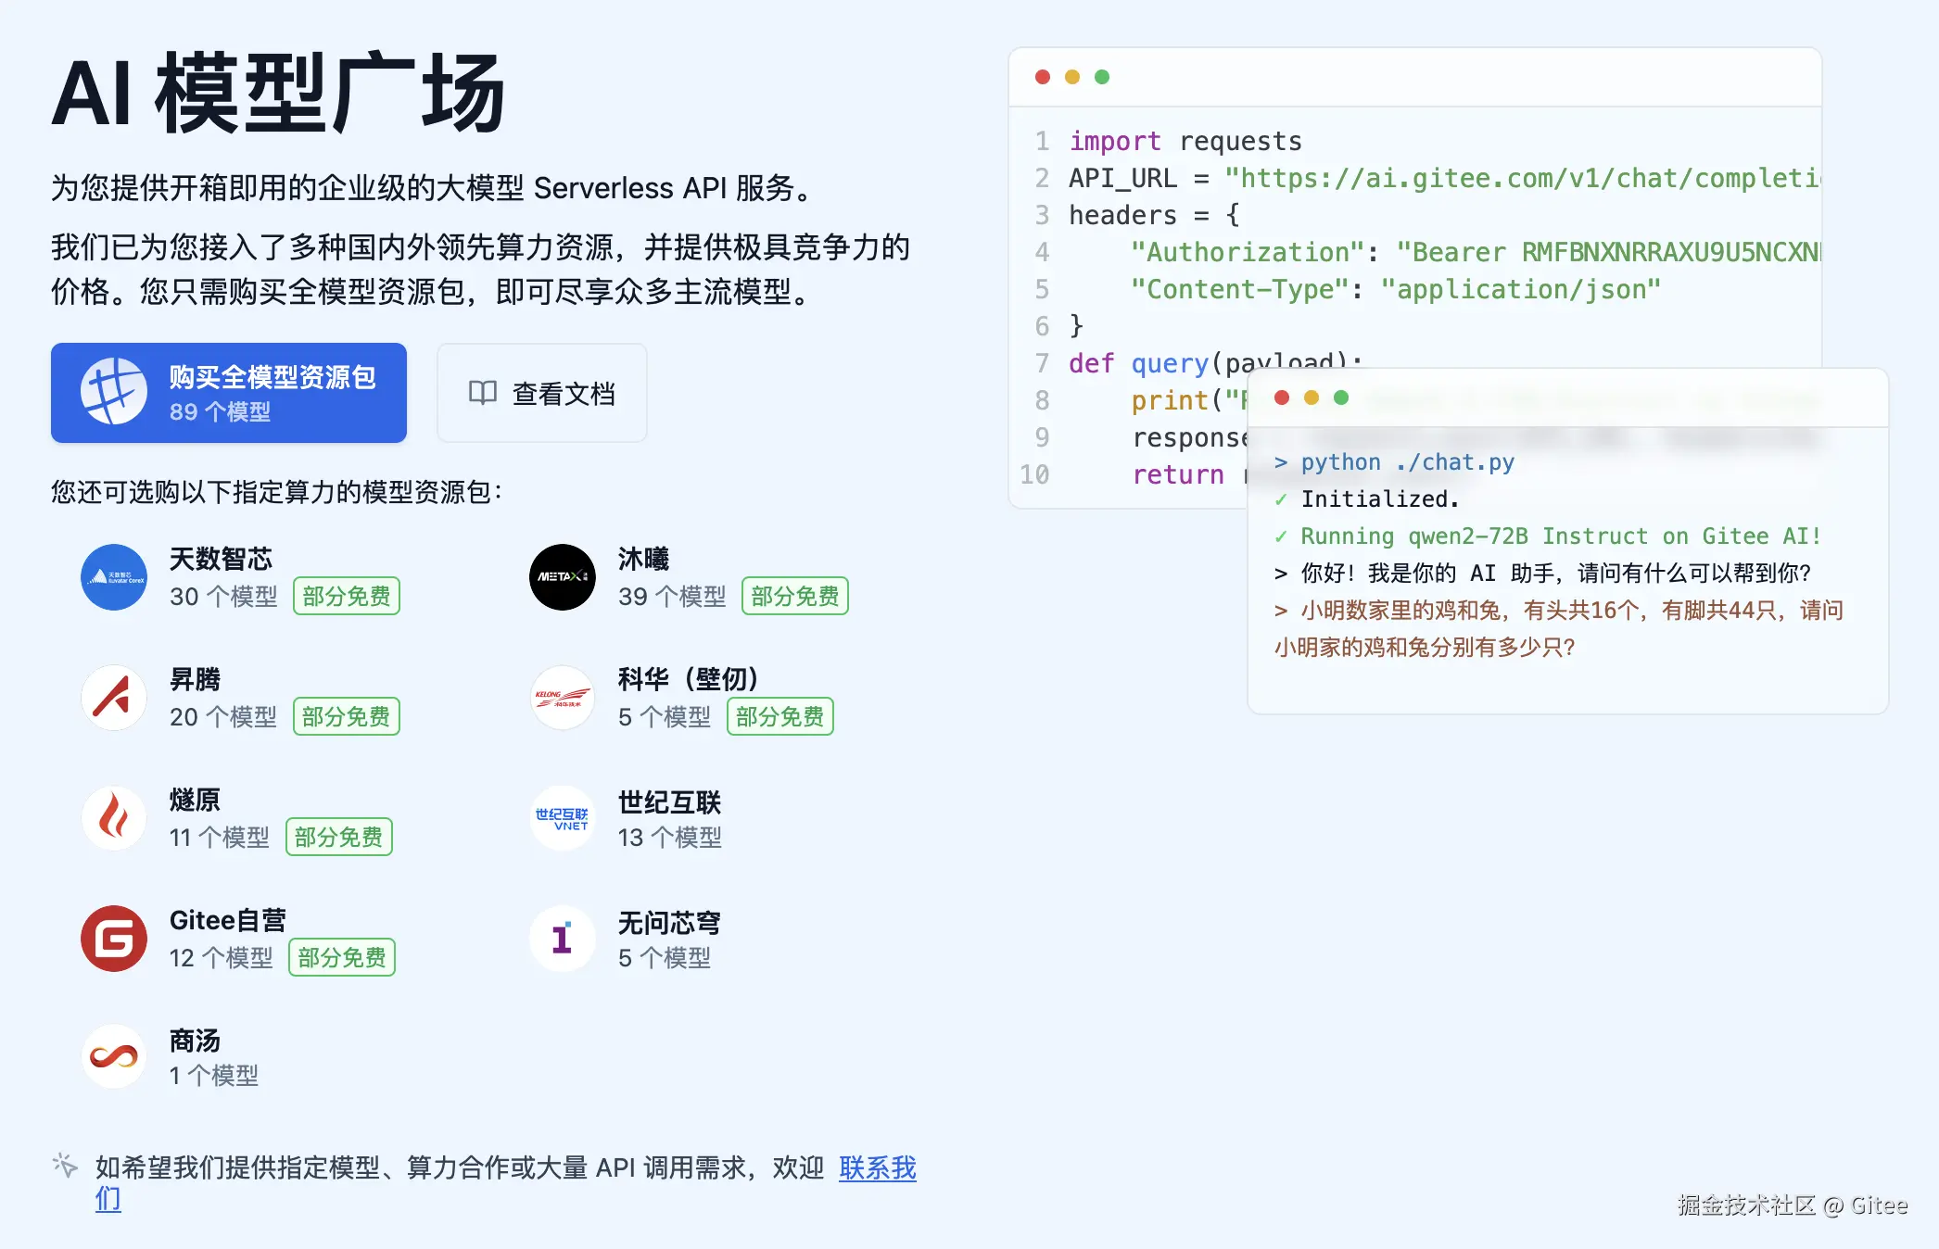Click the 沐曦 MetaX black logo
1939x1249 pixels.
(562, 577)
